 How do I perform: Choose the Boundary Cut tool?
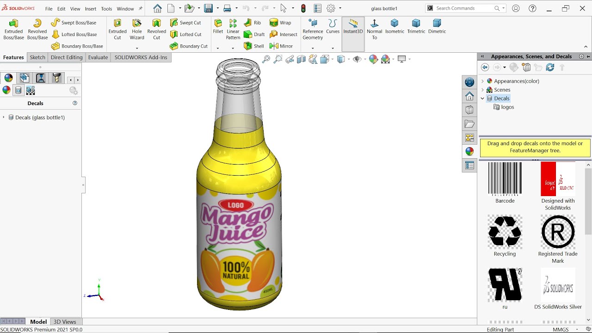tap(189, 46)
